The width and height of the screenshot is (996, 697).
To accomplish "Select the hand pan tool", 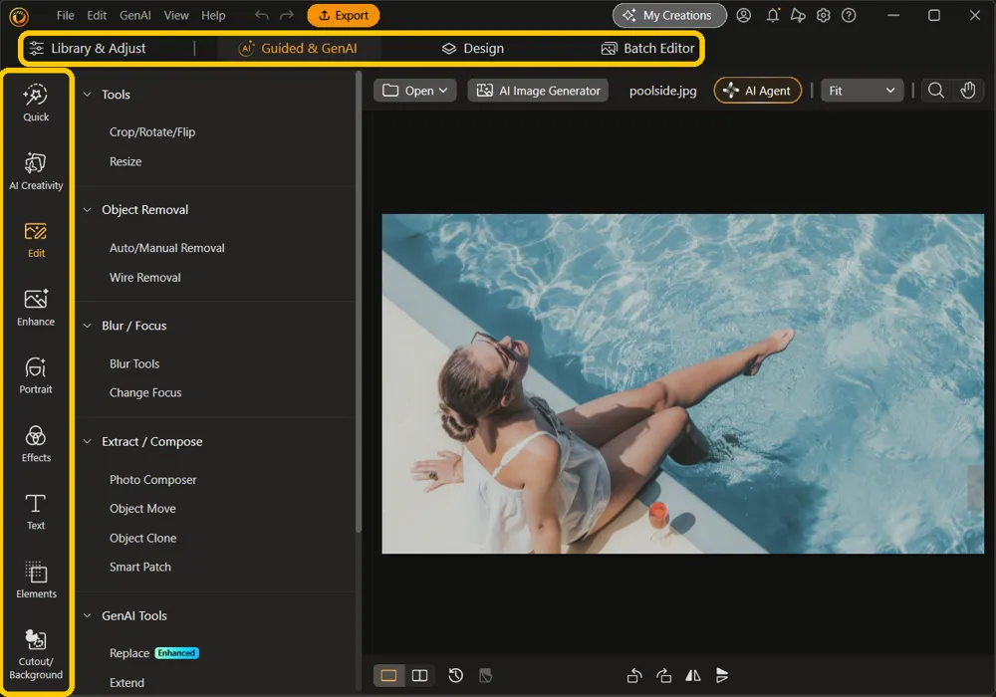I will pyautogui.click(x=967, y=91).
